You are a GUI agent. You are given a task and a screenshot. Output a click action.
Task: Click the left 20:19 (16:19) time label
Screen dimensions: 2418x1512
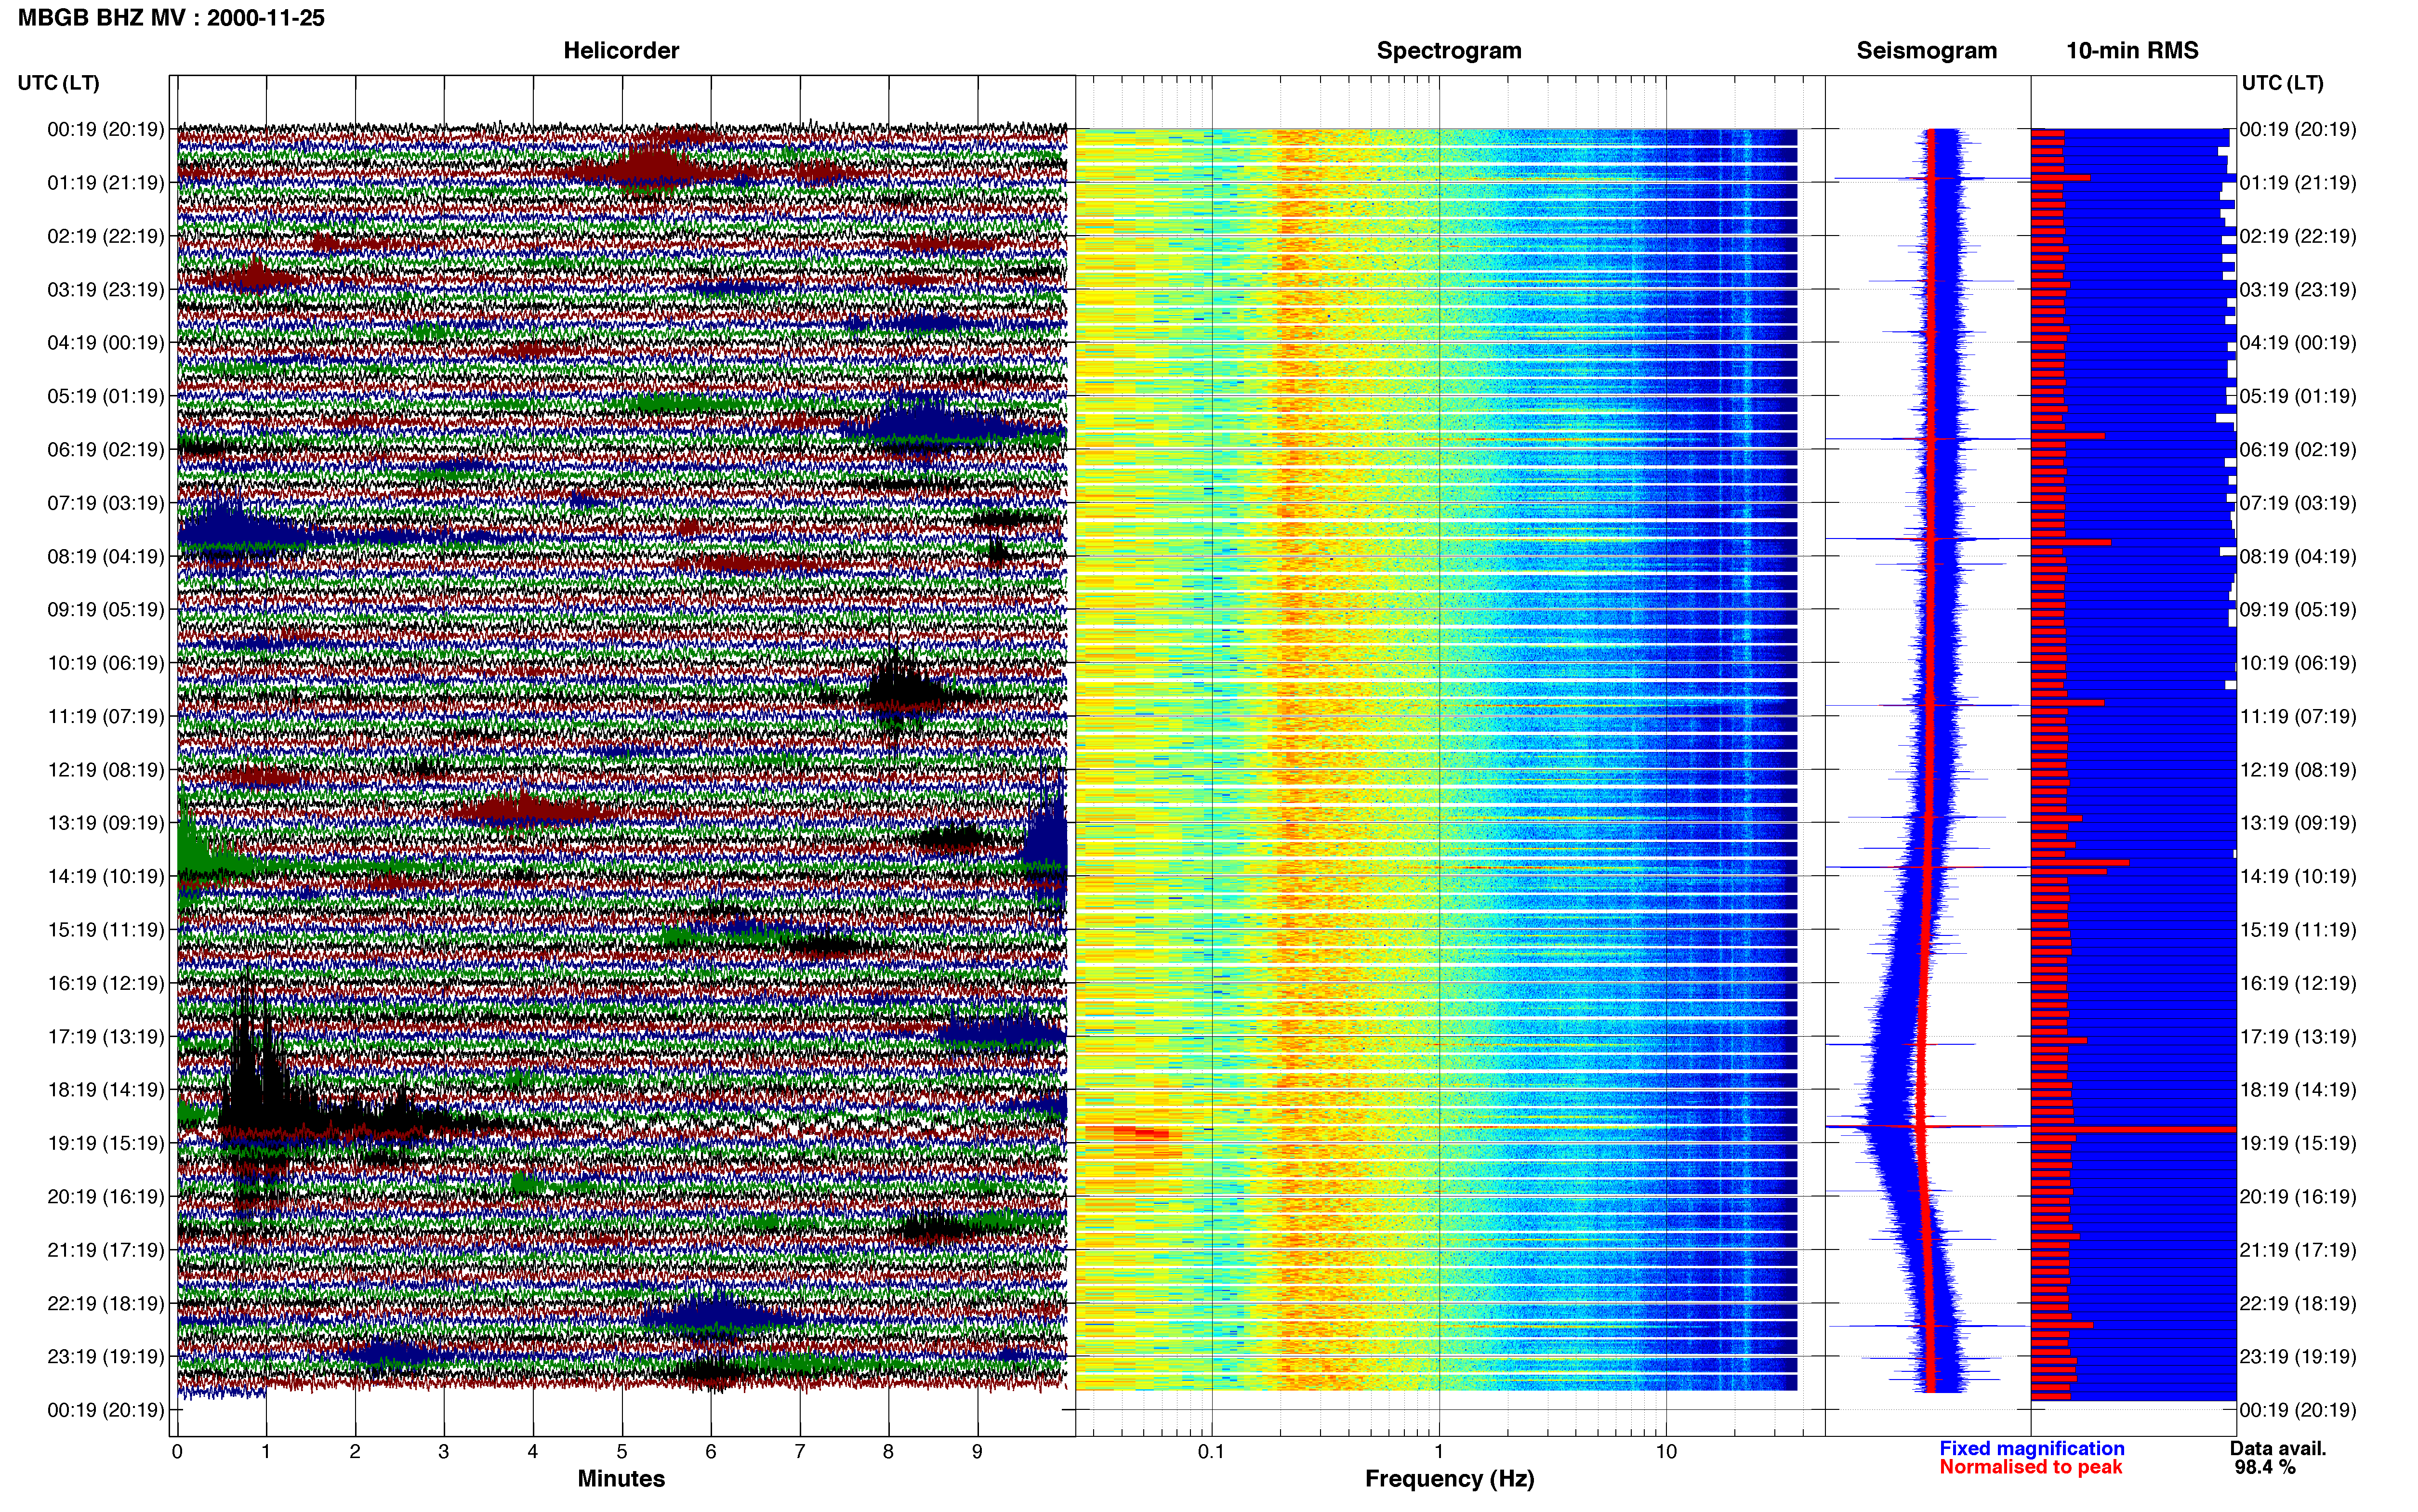[x=105, y=1196]
